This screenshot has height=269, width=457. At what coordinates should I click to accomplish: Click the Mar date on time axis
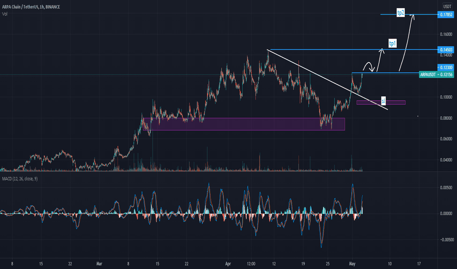click(100, 264)
